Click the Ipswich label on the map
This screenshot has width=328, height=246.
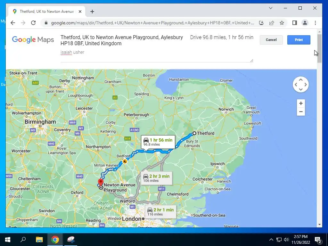coord(217,164)
